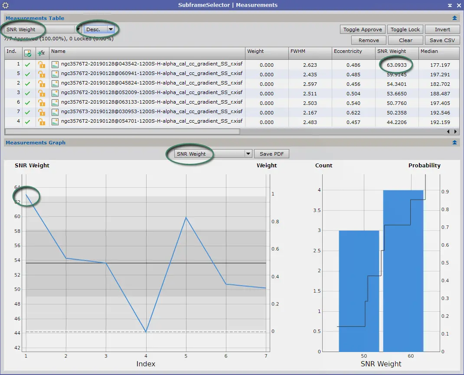Toggle the lock icon for index 5
This screenshot has width=464, height=375.
point(42,74)
